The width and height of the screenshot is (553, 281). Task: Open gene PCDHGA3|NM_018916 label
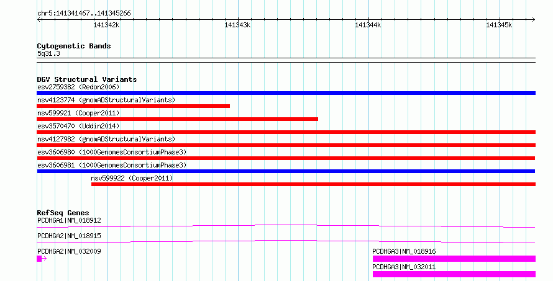click(404, 251)
